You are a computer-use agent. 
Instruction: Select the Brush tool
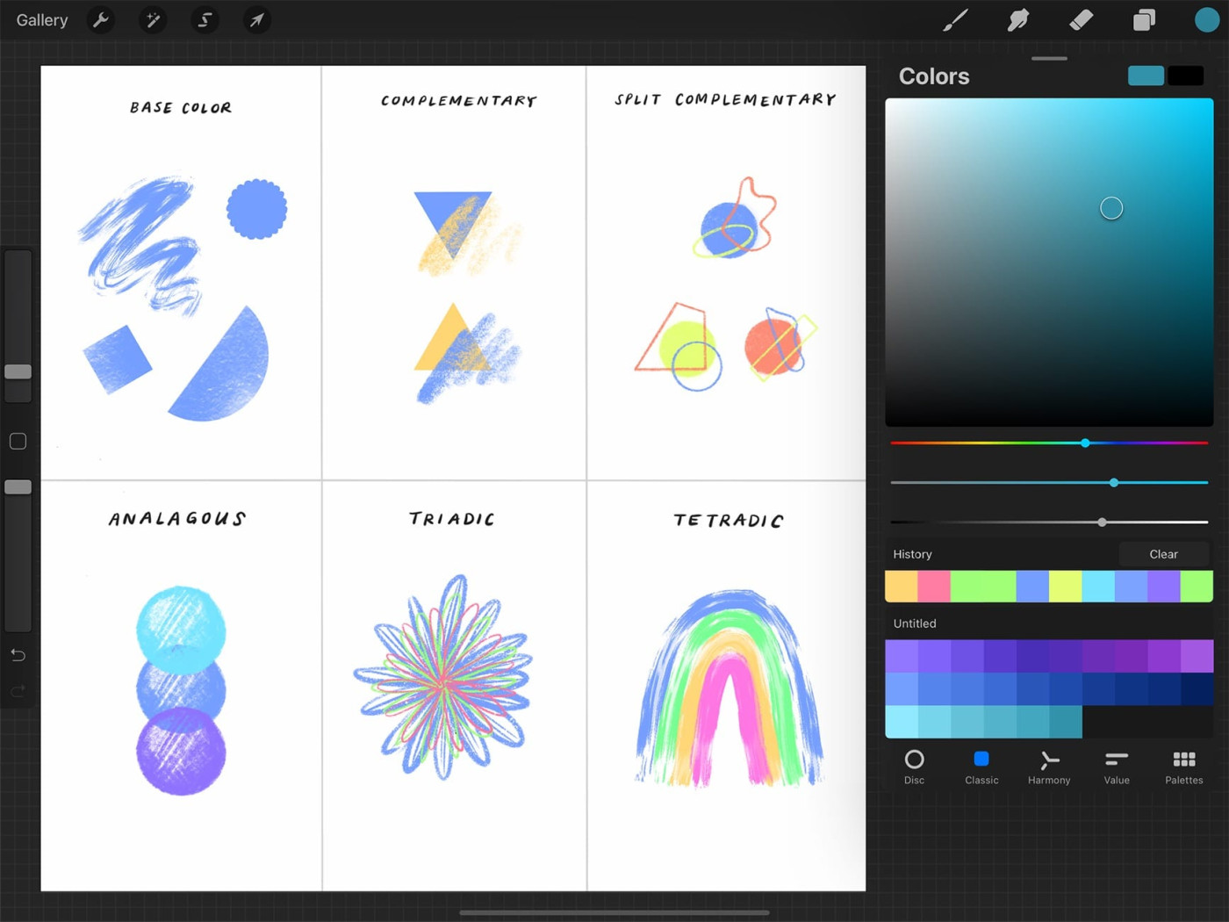pos(955,19)
